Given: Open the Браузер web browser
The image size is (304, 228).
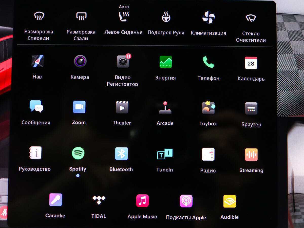Looking at the screenshot, I should tap(251, 108).
